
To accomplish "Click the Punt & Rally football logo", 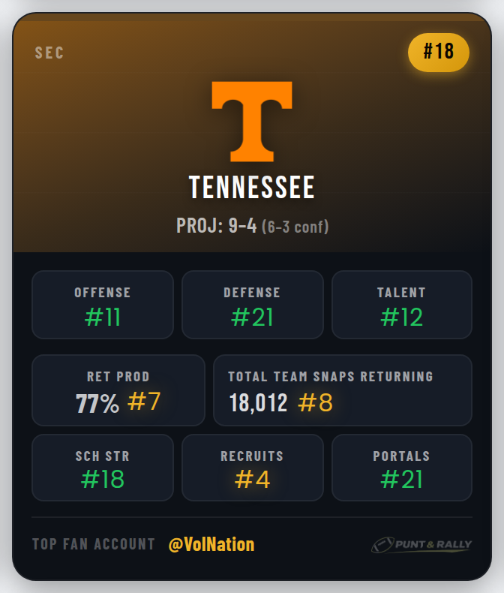I will [x=421, y=545].
